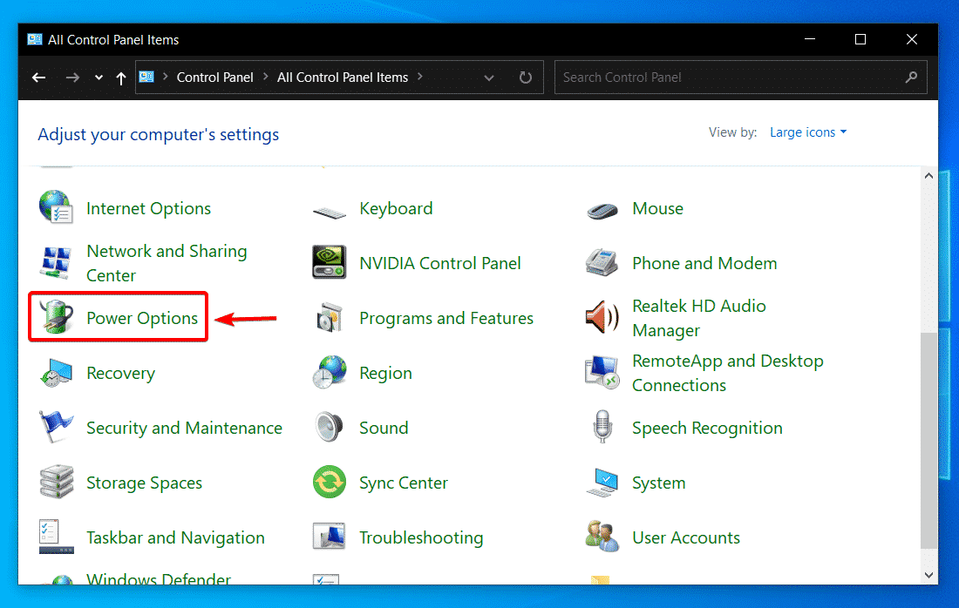This screenshot has width=959, height=608.
Task: Open Realtek HD Audio Manager link
Action: [x=699, y=318]
